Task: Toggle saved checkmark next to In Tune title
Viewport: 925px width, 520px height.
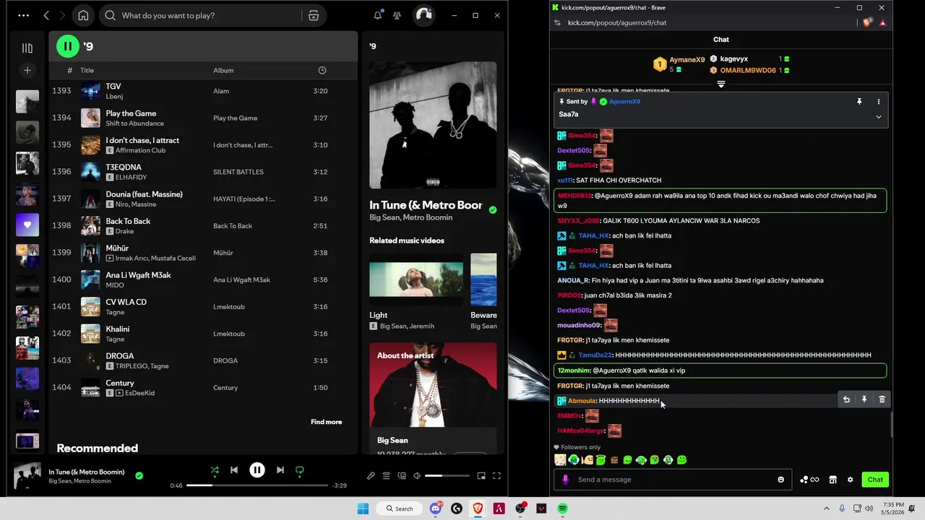Action: pyautogui.click(x=492, y=210)
